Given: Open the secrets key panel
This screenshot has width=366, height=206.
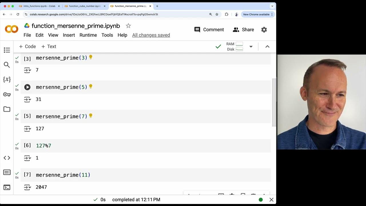Looking at the screenshot, I should coord(7,94).
